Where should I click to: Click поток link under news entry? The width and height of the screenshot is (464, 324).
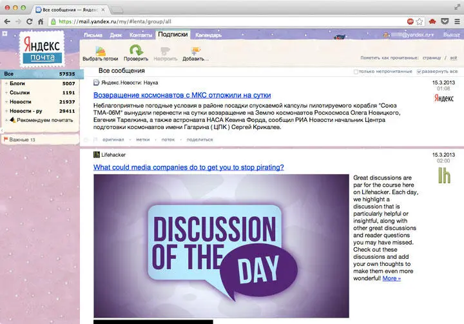tap(168, 139)
